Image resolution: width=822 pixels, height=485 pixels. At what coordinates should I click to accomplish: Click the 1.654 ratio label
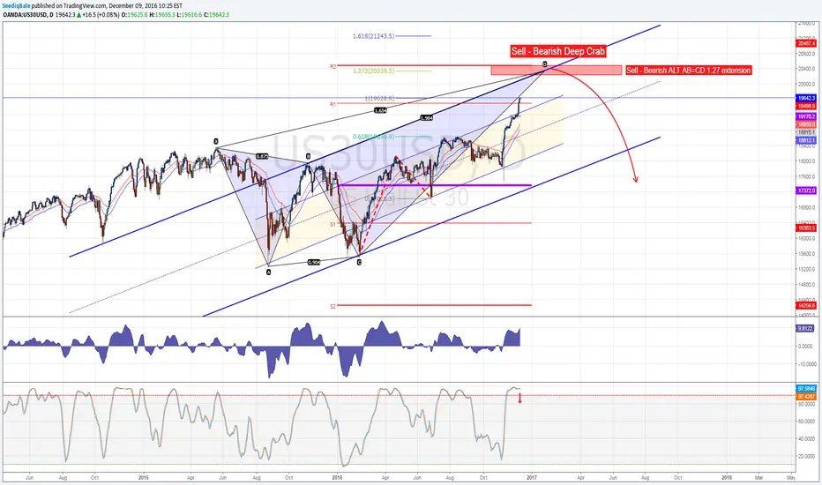tap(381, 110)
